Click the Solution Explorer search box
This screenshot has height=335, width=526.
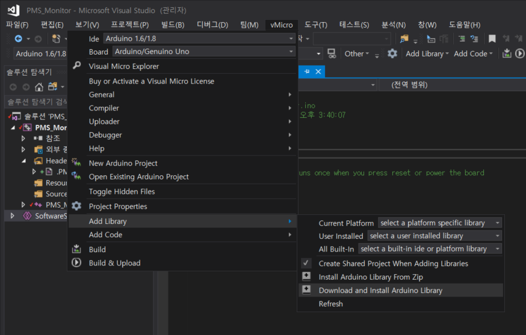(x=36, y=101)
